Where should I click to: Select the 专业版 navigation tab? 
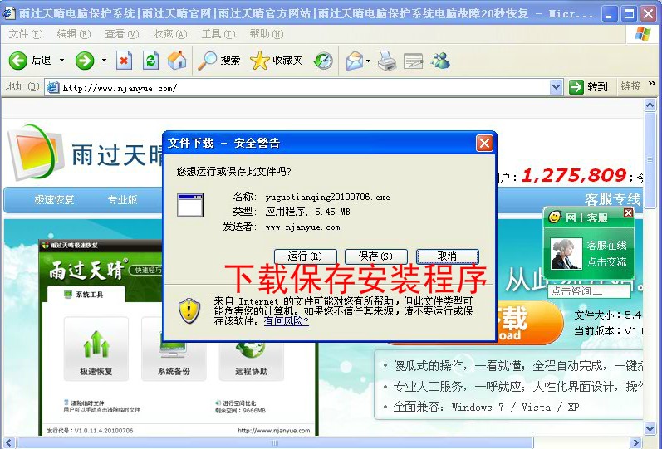click(x=122, y=199)
